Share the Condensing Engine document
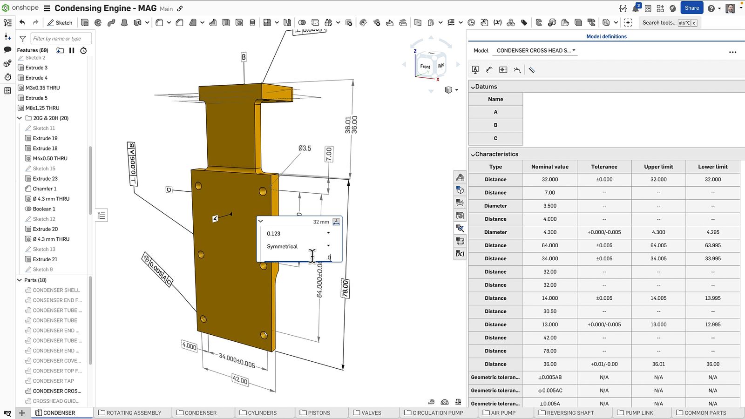 pos(691,7)
